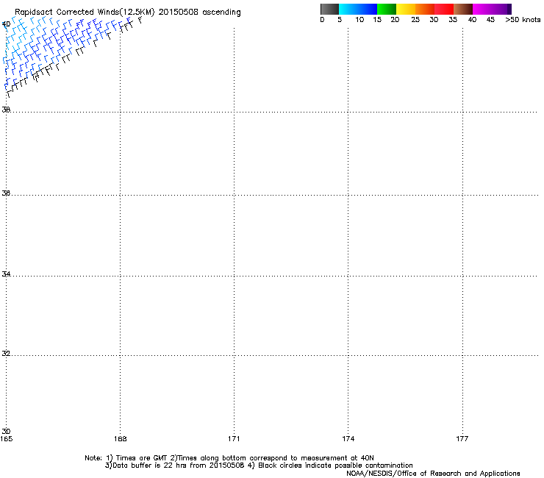Screen dimensions: 544x478
Task: Click the gray 0-5 knots legend segment
Action: coord(329,9)
